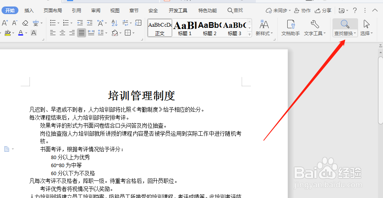Click the 查找 search box in menu bar
383x198 pixels.
(x=235, y=10)
